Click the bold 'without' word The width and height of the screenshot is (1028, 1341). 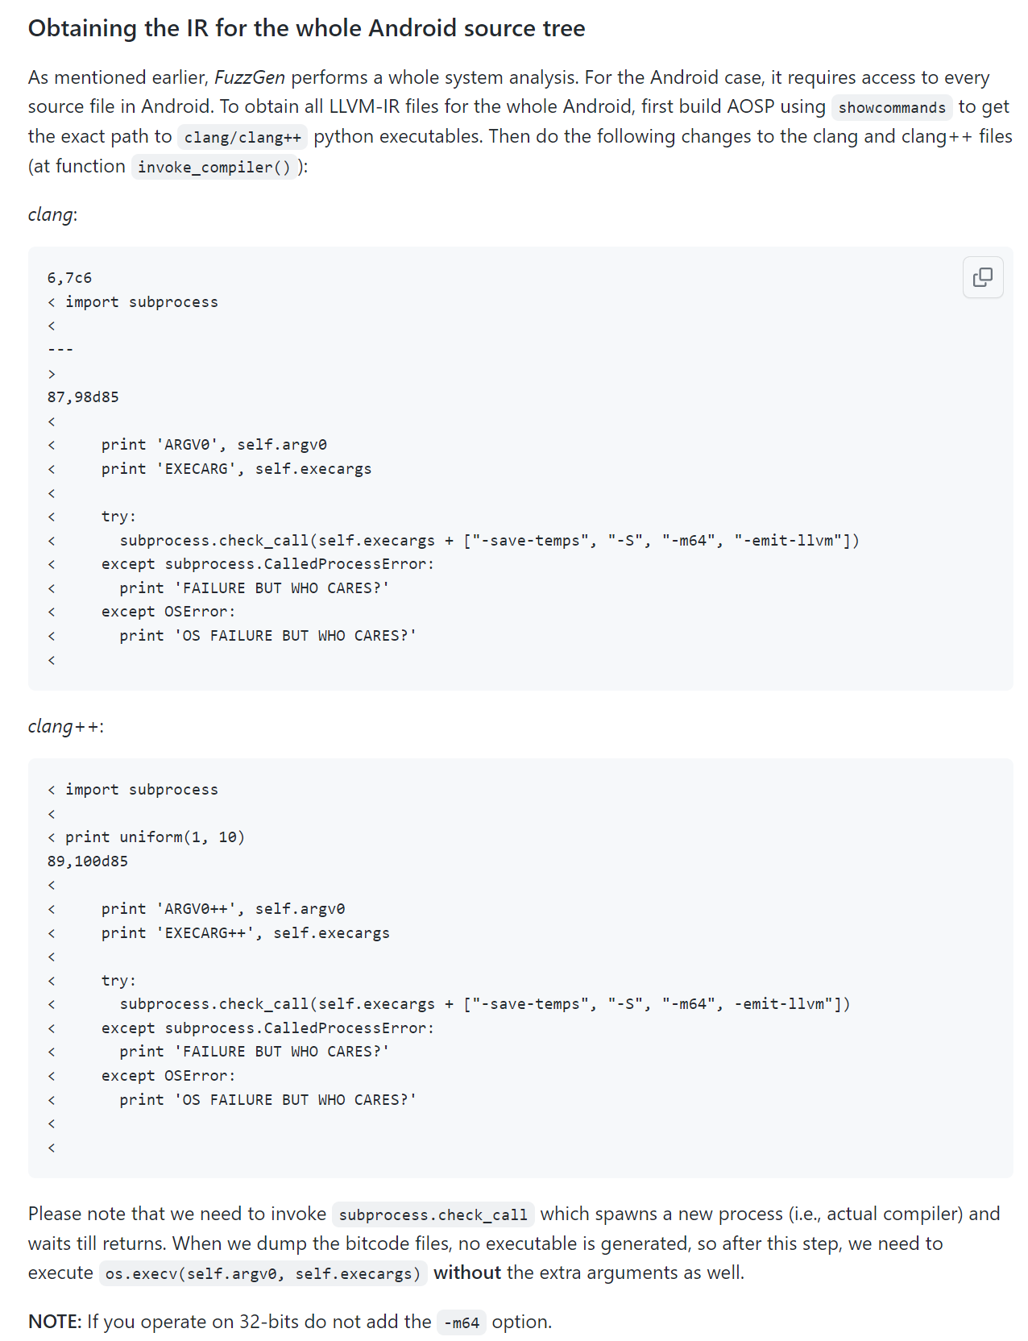467,1272
